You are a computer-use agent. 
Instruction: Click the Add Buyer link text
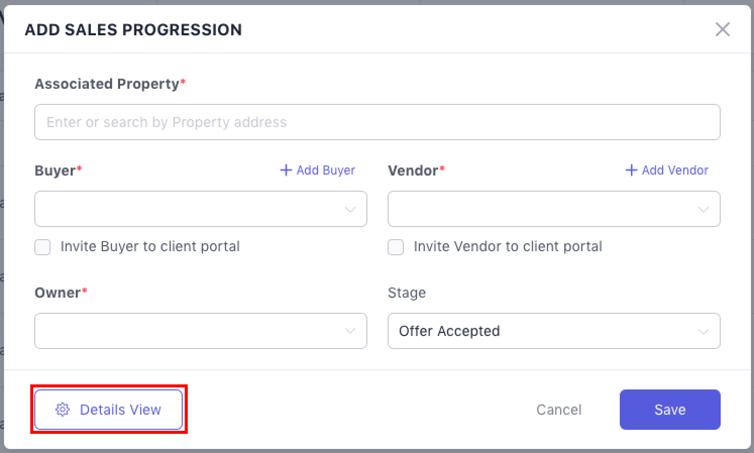326,170
